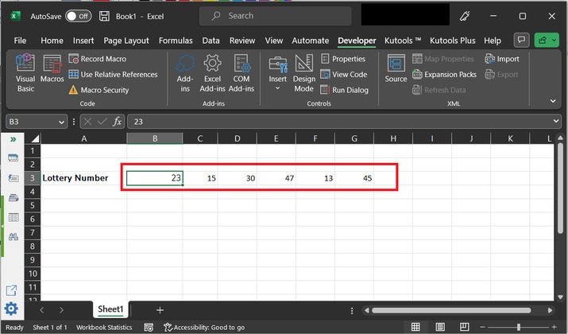The width and height of the screenshot is (568, 334).
Task: Adjust the zoom slider in status bar
Action: (x=518, y=327)
